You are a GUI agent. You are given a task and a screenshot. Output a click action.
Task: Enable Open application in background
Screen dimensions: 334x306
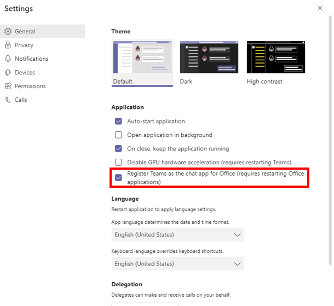coord(118,135)
